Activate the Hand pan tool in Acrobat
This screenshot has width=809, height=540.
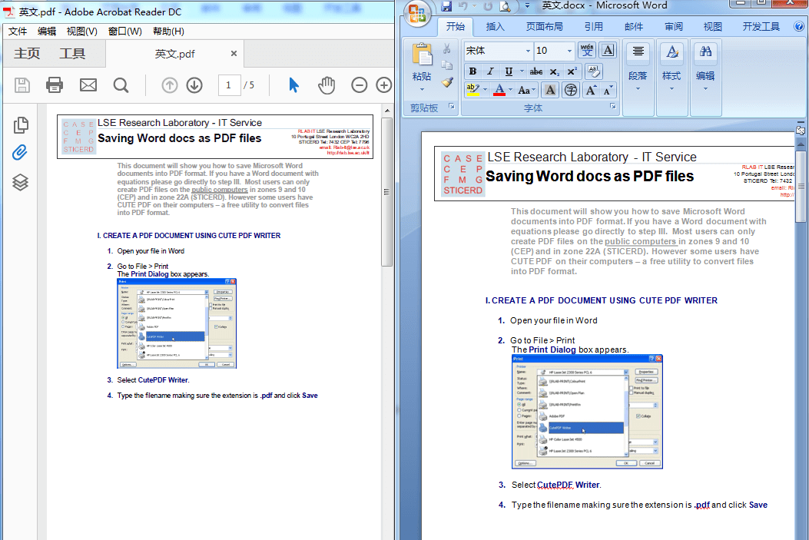(x=326, y=85)
